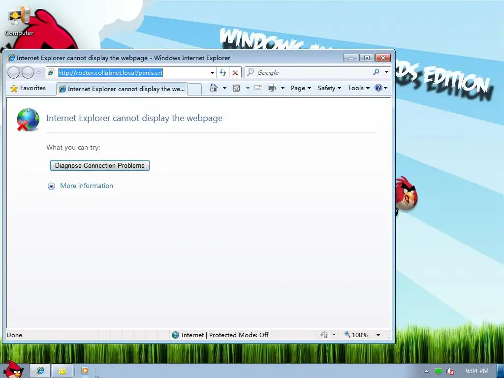Click the page icon in address bar
The image size is (504, 378).
(x=51, y=73)
